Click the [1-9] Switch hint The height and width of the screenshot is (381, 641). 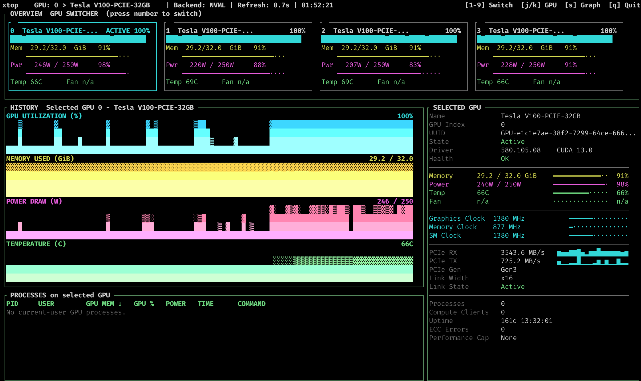point(489,5)
